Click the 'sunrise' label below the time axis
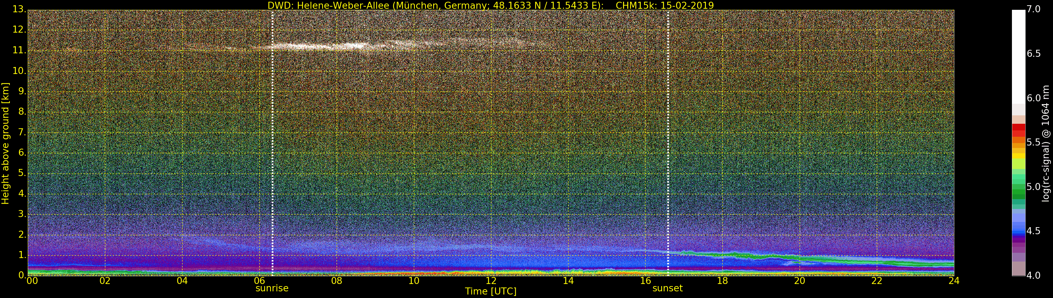The height and width of the screenshot is (298, 1053). tap(272, 288)
